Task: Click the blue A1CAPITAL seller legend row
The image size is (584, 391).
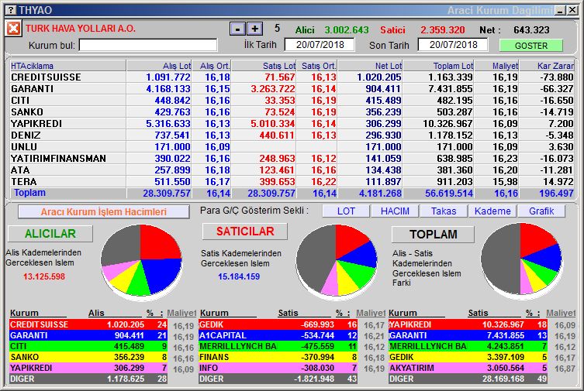Action: pos(278,335)
